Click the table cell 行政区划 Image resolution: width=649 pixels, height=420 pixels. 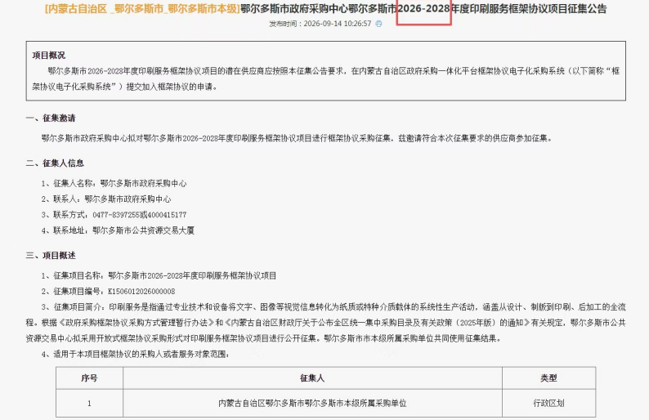coord(548,403)
